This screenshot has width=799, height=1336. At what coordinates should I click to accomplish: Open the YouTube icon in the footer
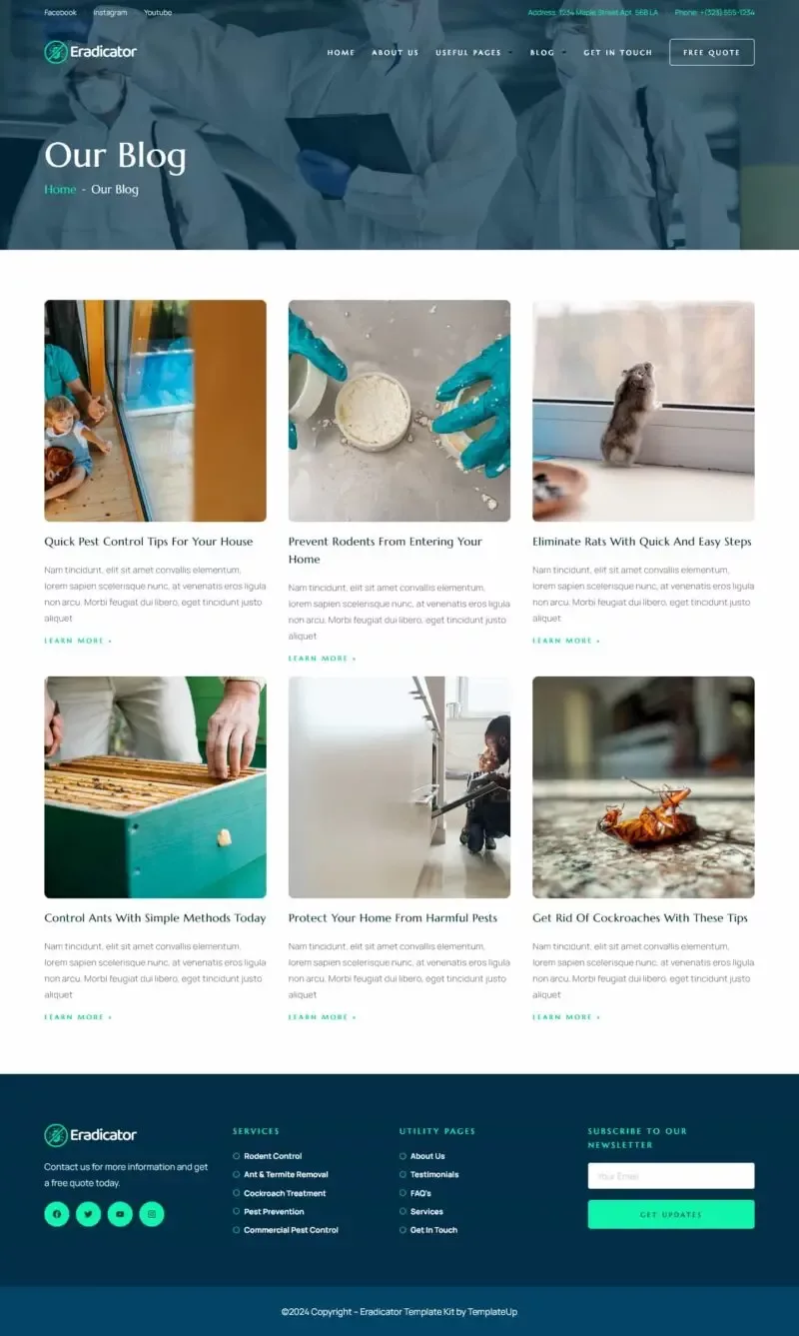pyautogui.click(x=120, y=1214)
